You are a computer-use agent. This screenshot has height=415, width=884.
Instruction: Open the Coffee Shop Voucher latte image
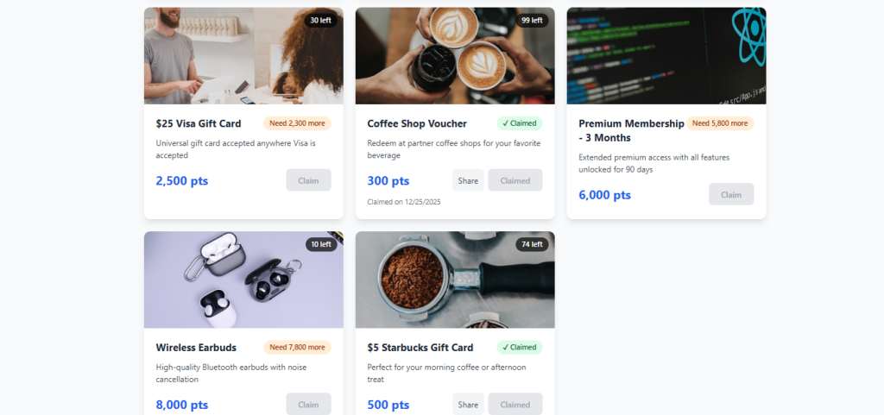455,56
